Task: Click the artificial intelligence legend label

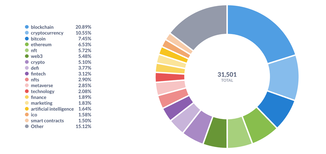Action: point(52,109)
